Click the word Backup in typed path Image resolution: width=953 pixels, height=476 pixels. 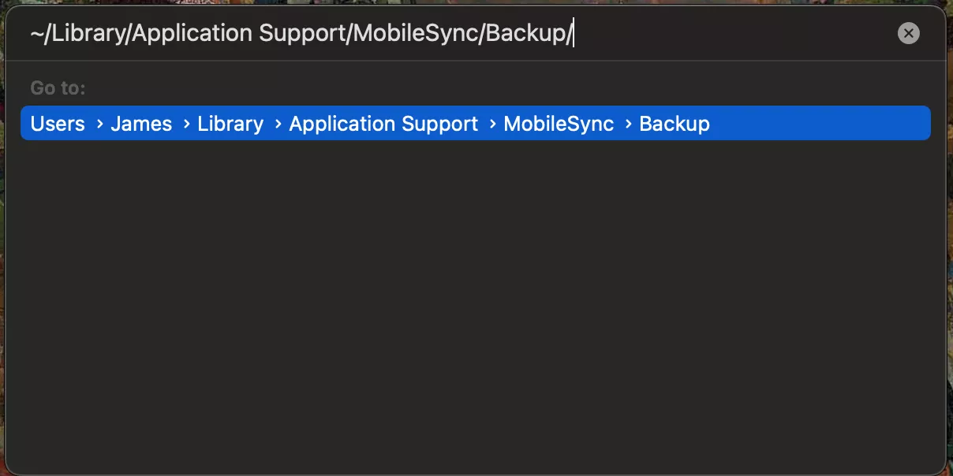pos(525,34)
